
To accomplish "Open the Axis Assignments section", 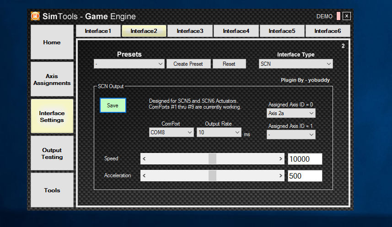I will click(52, 79).
